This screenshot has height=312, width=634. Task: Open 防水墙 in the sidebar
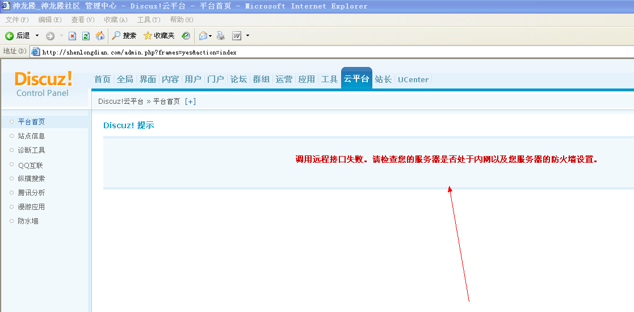point(28,221)
